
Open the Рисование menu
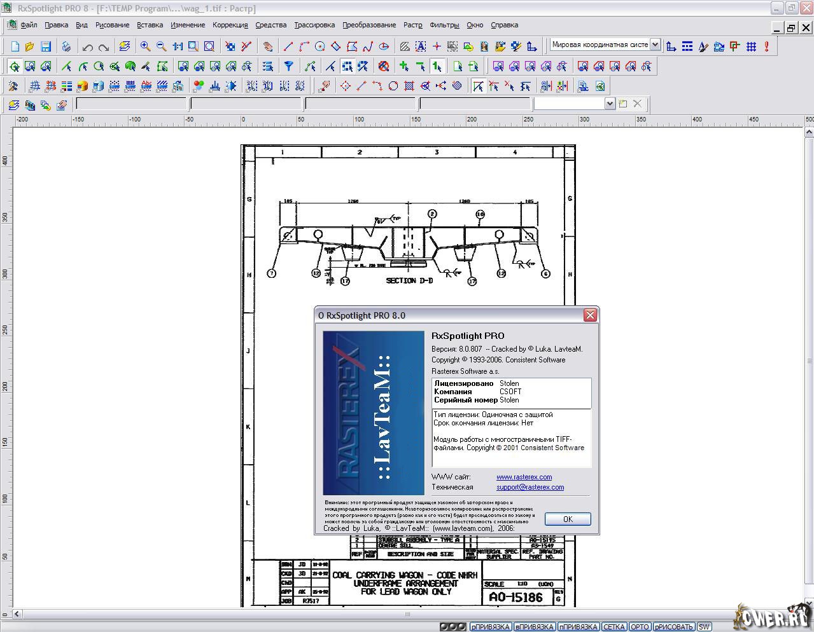pyautogui.click(x=113, y=25)
